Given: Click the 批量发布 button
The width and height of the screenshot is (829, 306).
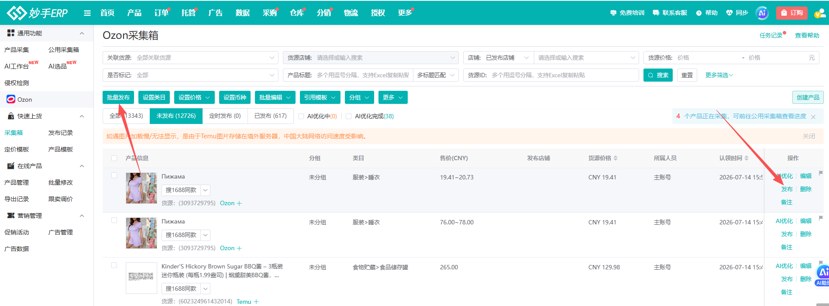Looking at the screenshot, I should pos(118,97).
